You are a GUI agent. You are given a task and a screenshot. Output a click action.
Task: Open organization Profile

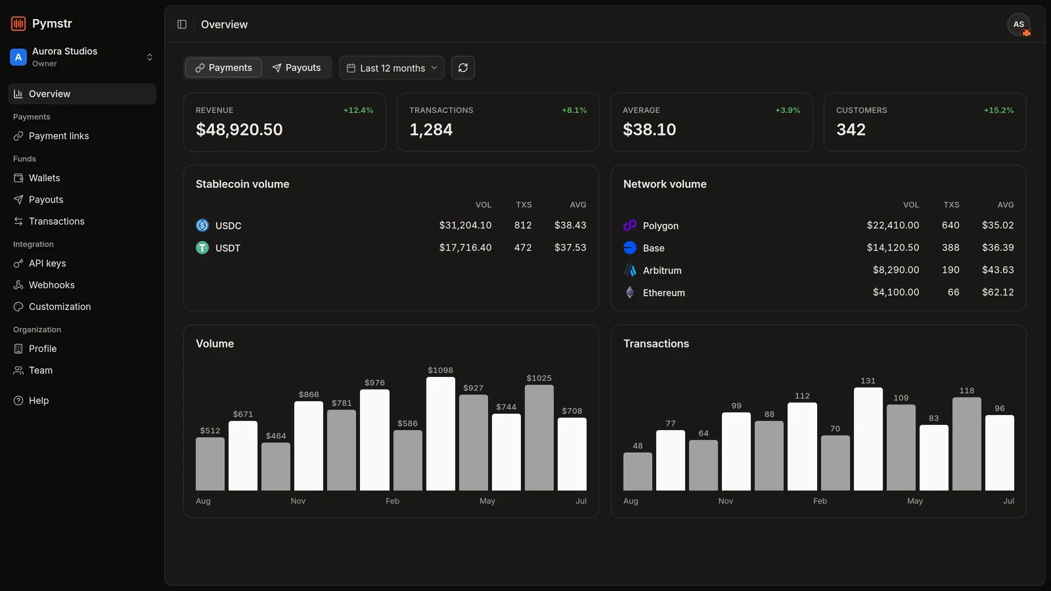coord(82,349)
